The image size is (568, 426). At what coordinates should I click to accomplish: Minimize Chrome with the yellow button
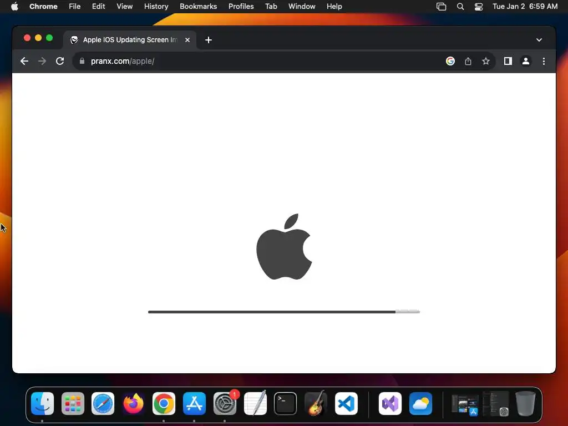[x=38, y=38]
